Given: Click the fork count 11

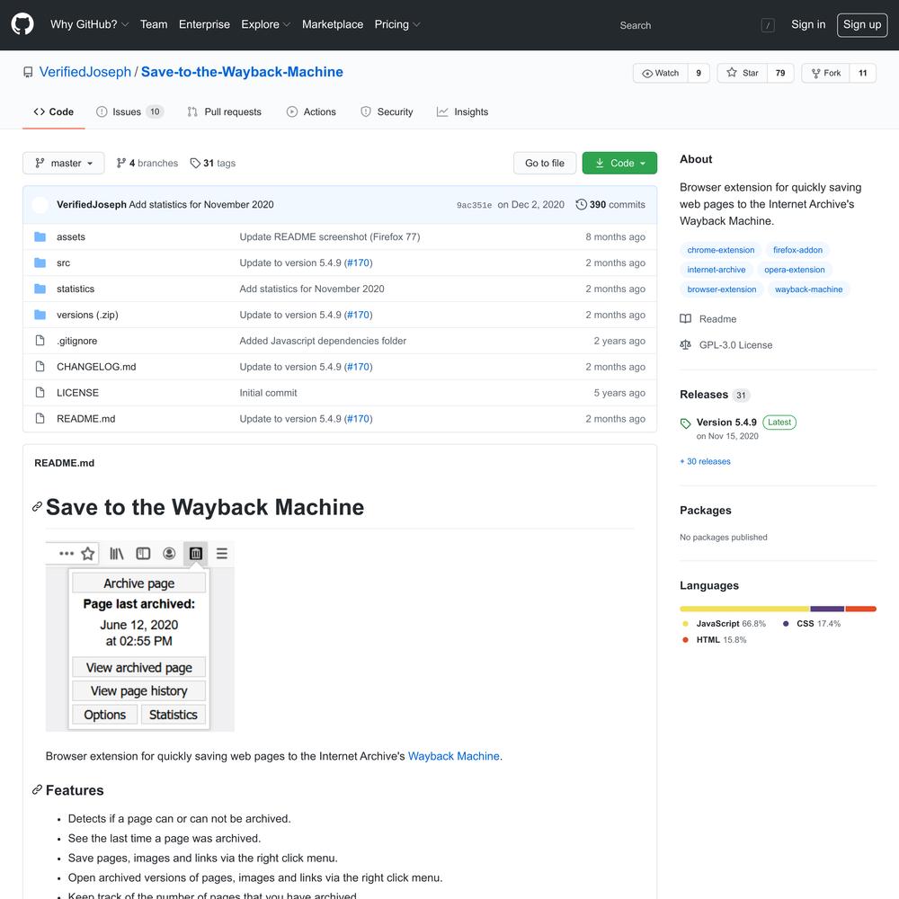Looking at the screenshot, I should point(862,73).
